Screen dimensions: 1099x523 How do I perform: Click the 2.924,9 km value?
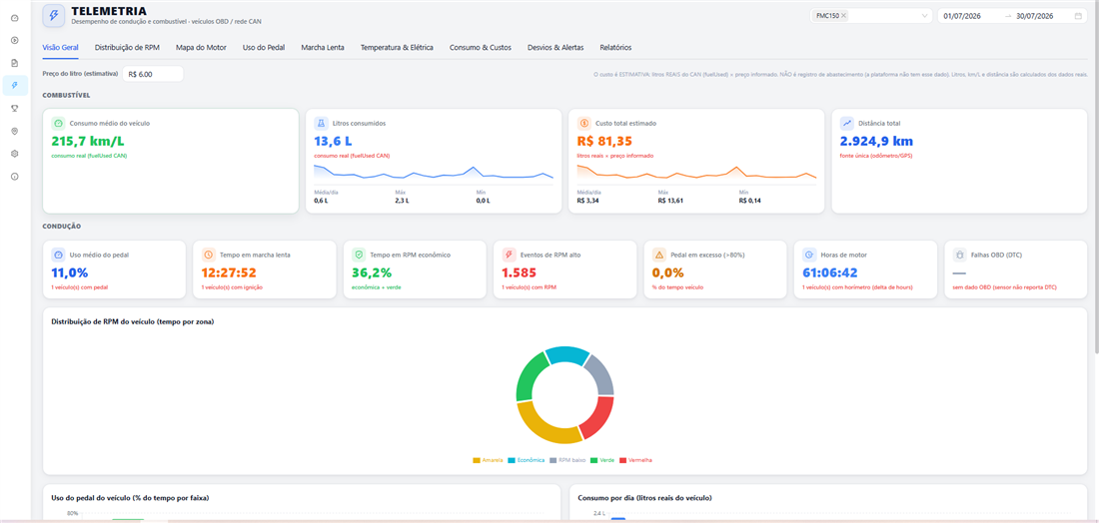tap(876, 140)
